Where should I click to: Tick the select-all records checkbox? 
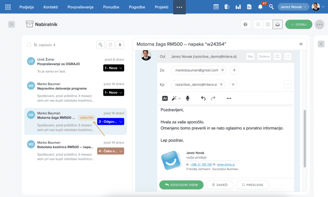pyautogui.click(x=29, y=45)
